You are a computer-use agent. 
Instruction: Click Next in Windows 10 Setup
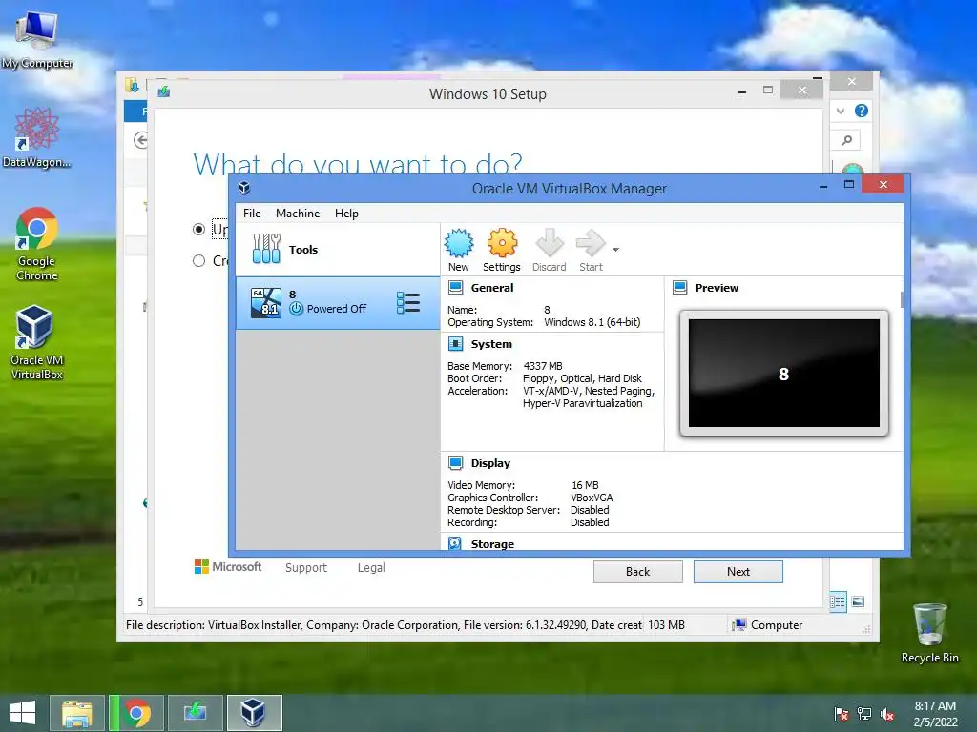click(x=738, y=572)
